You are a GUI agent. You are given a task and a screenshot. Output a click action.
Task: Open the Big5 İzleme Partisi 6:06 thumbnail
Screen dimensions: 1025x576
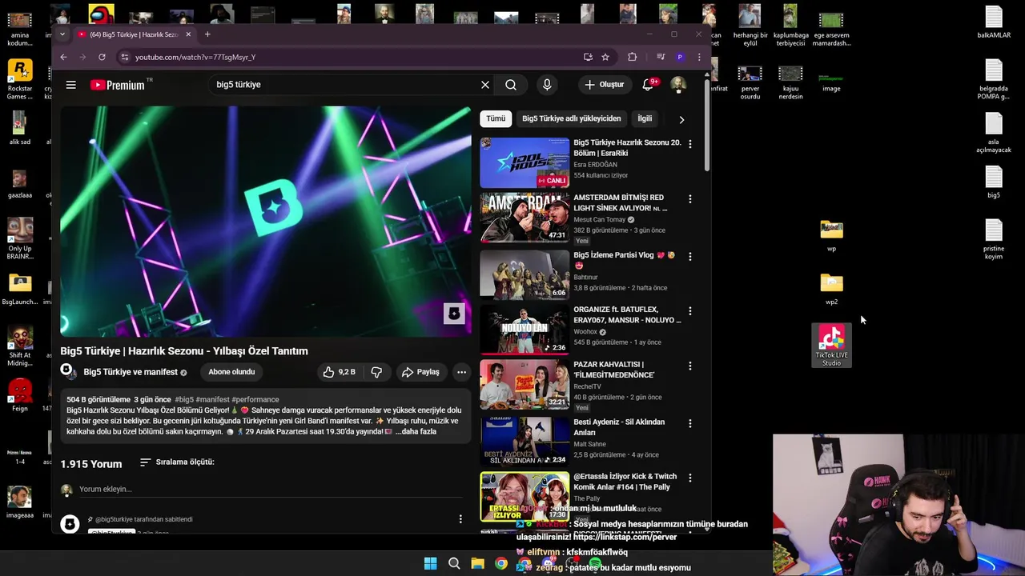pyautogui.click(x=525, y=274)
